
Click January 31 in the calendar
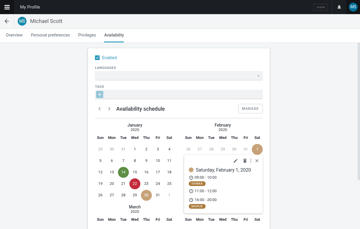[x=158, y=195]
